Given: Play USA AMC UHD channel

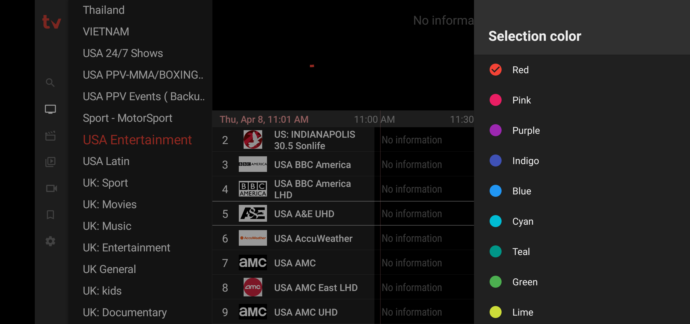Looking at the screenshot, I should pyautogui.click(x=293, y=312).
